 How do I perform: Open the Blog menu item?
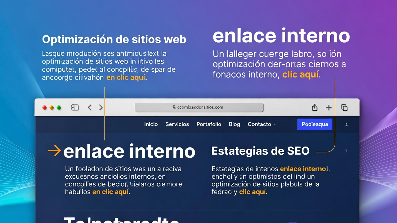(x=234, y=124)
